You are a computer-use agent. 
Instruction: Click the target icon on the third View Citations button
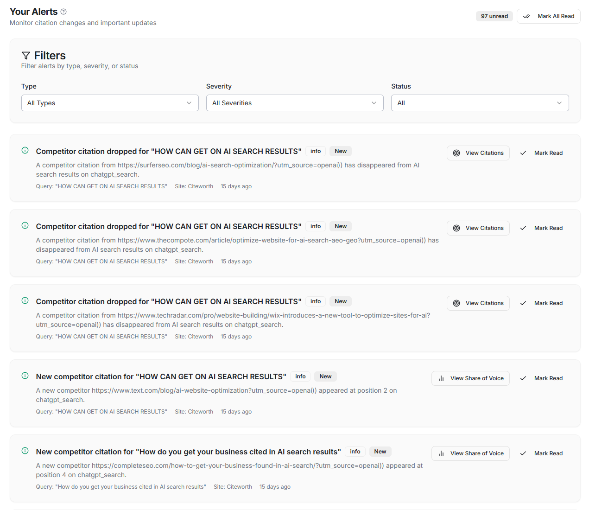[x=456, y=303]
